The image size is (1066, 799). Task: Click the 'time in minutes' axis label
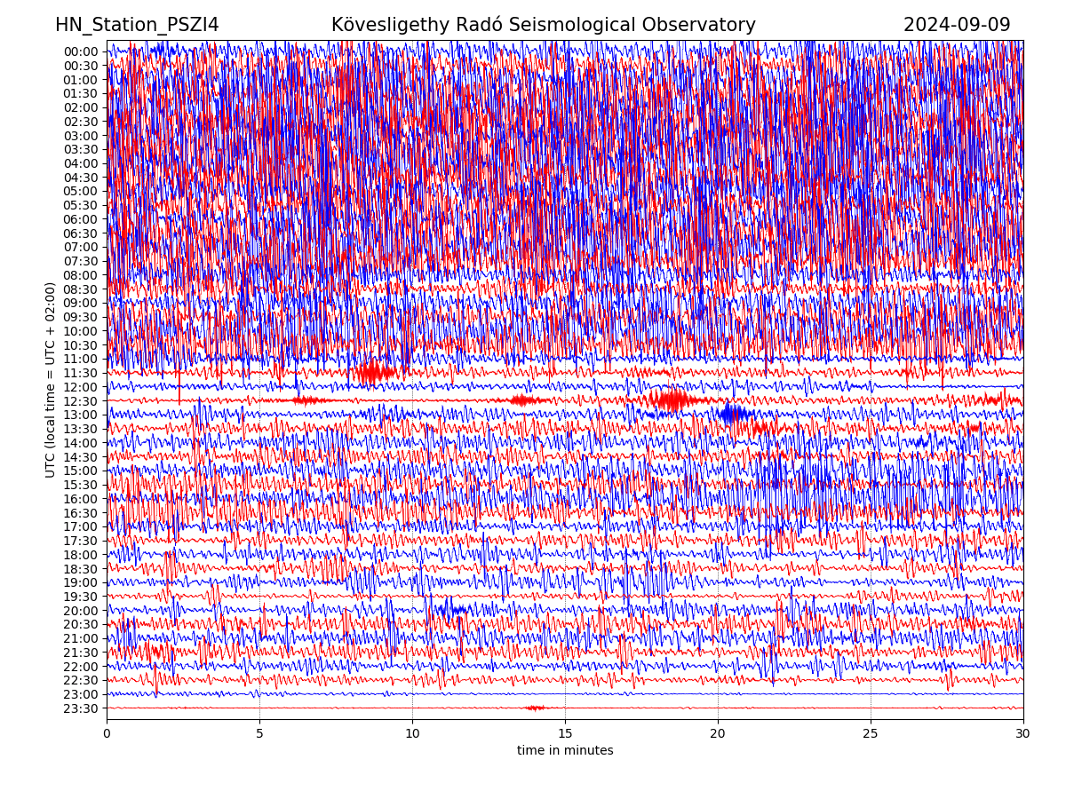pos(565,751)
